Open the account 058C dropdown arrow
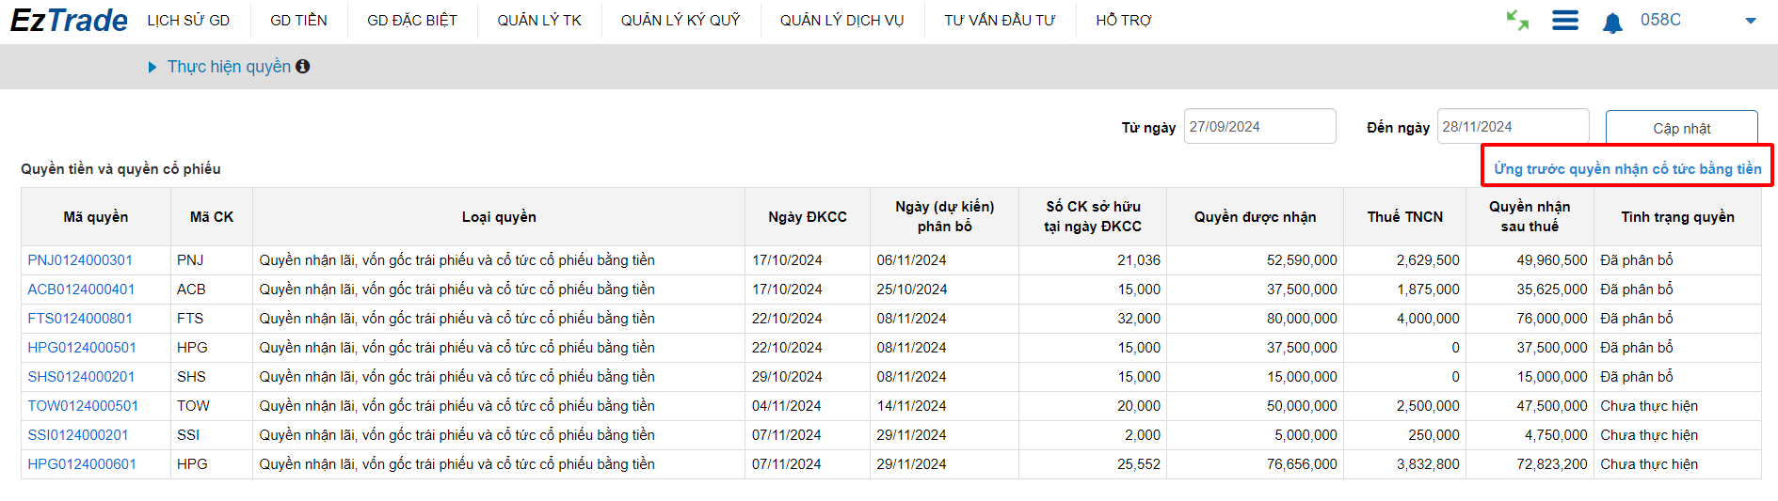 tap(1751, 21)
